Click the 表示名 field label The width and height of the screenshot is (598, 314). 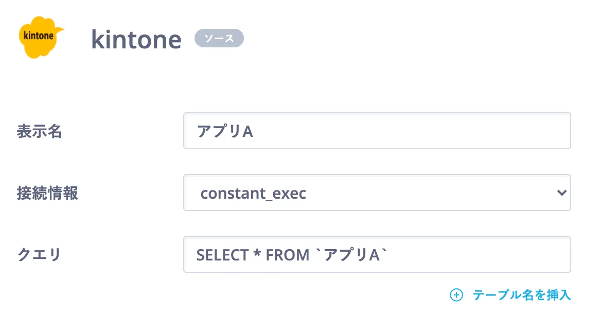coord(40,131)
